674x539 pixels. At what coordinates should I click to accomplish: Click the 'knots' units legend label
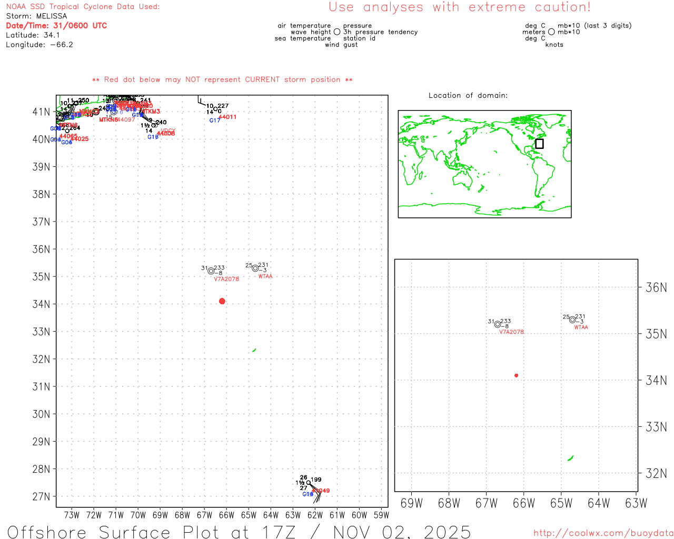tap(554, 45)
